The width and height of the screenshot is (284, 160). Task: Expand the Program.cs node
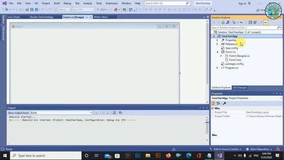click(217, 68)
